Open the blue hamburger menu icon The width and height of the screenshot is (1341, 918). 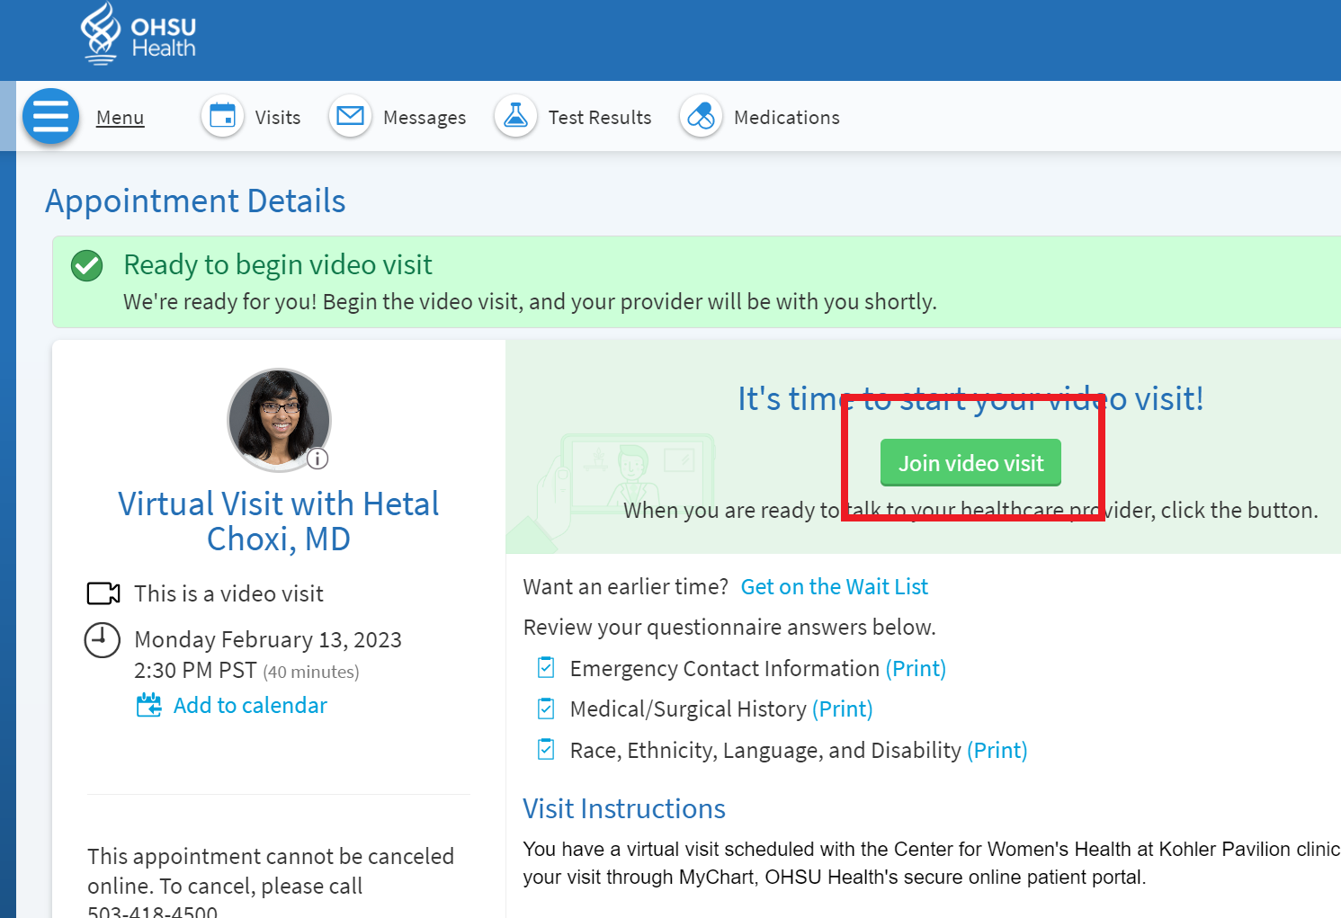(51, 117)
